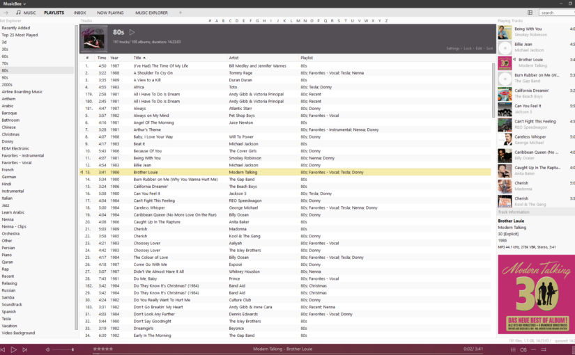Toggle the repeat icon in player bar
575x355 pixels.
[x=534, y=349]
